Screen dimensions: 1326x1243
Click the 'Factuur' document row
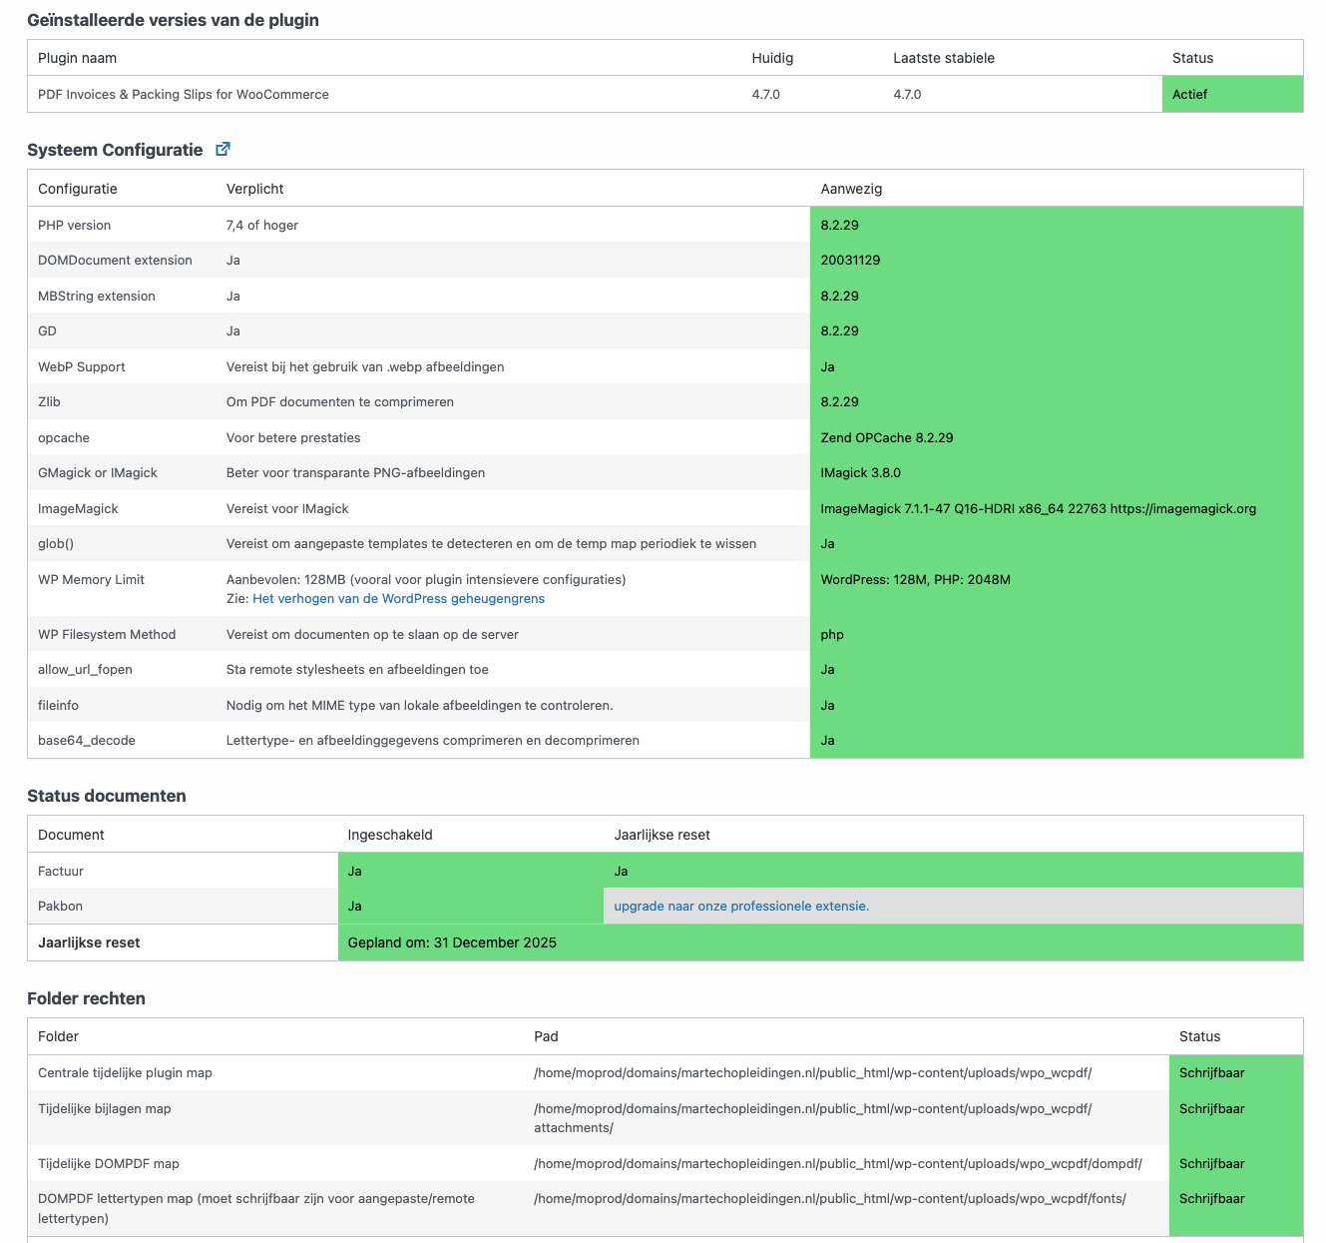[61, 872]
